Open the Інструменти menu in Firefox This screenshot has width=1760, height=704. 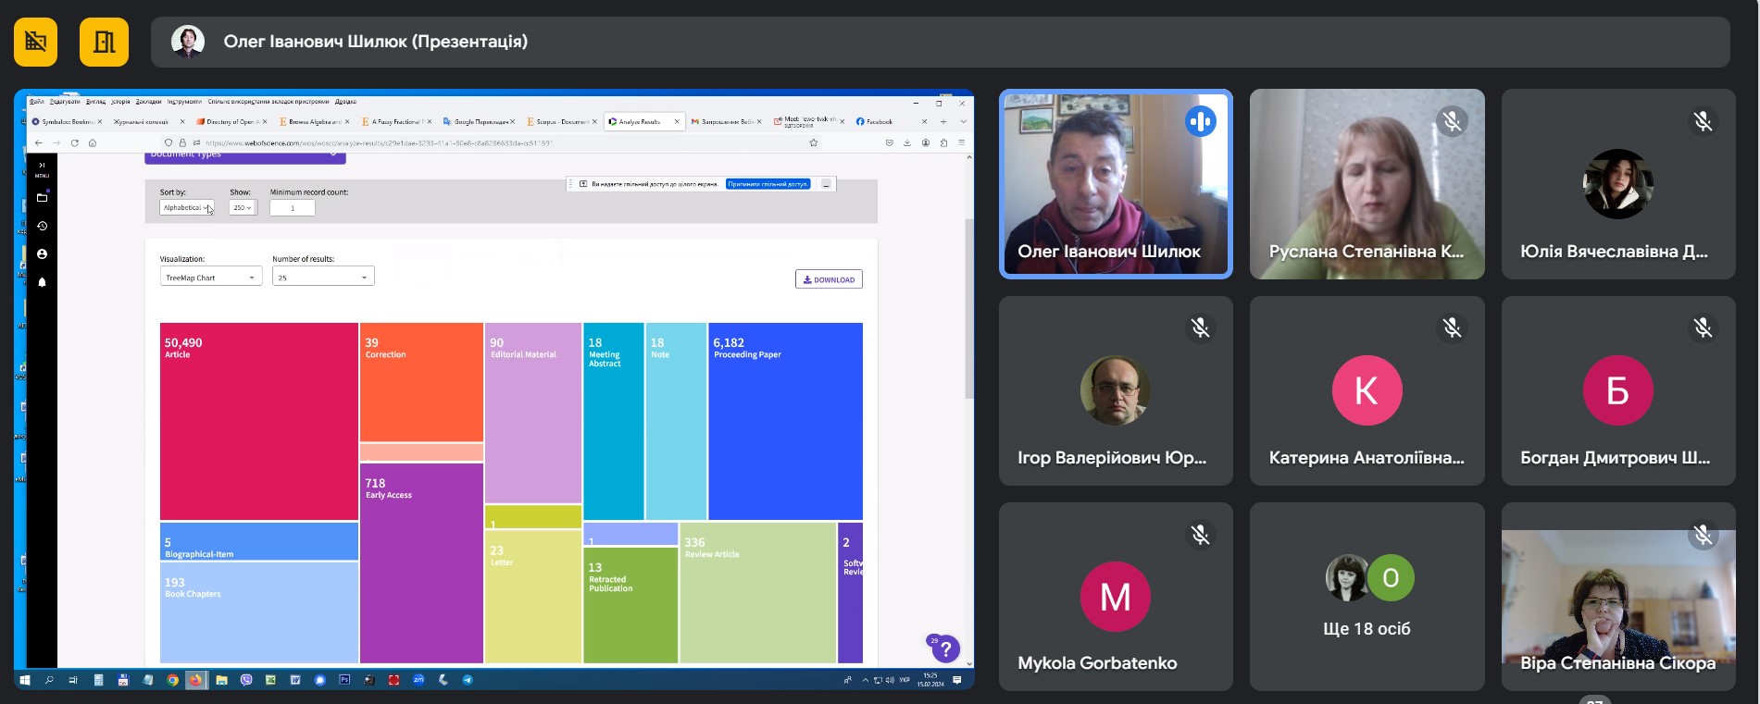click(x=184, y=102)
